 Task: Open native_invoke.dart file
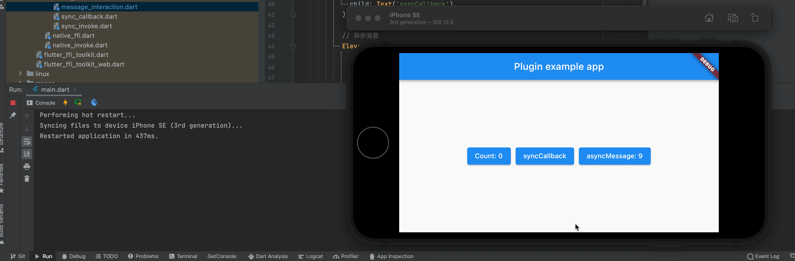tap(80, 45)
